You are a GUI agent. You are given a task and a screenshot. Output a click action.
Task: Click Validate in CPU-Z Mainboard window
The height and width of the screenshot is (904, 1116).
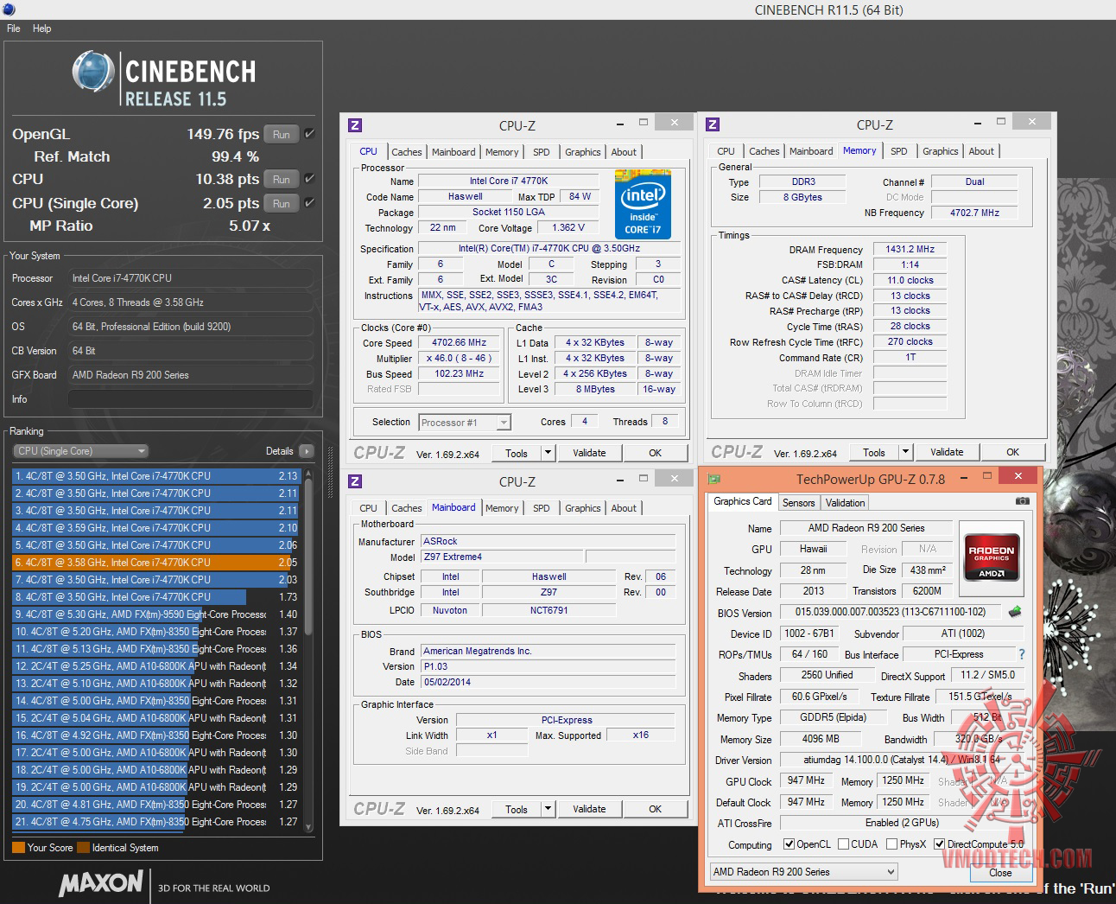[589, 809]
